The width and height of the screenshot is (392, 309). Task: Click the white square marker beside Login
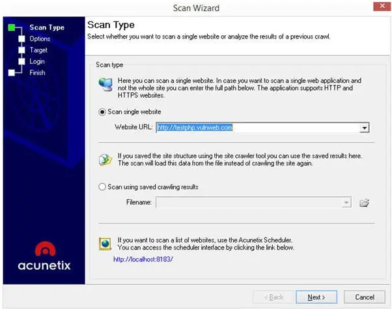point(21,61)
